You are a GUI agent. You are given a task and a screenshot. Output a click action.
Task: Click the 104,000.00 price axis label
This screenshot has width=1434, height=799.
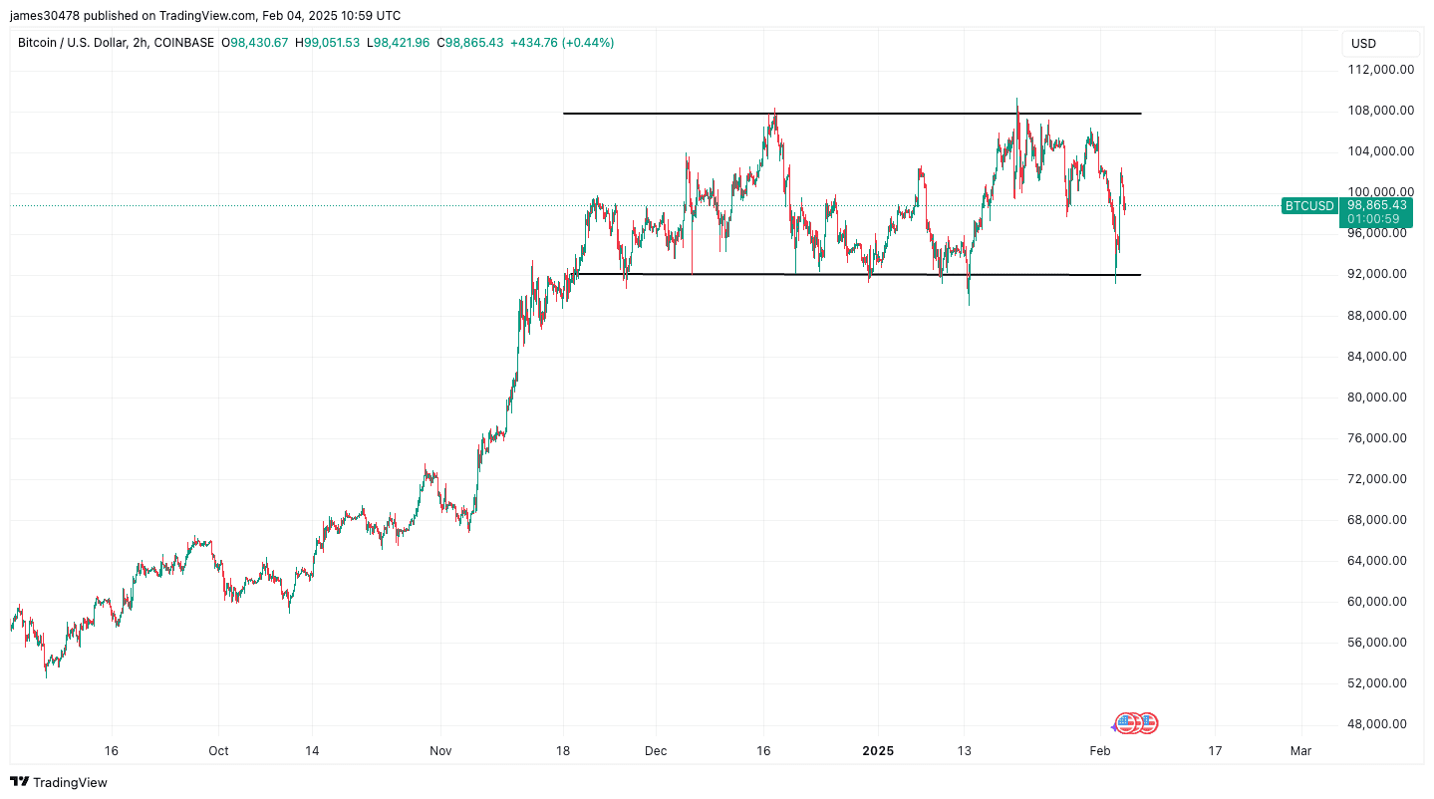pos(1380,151)
